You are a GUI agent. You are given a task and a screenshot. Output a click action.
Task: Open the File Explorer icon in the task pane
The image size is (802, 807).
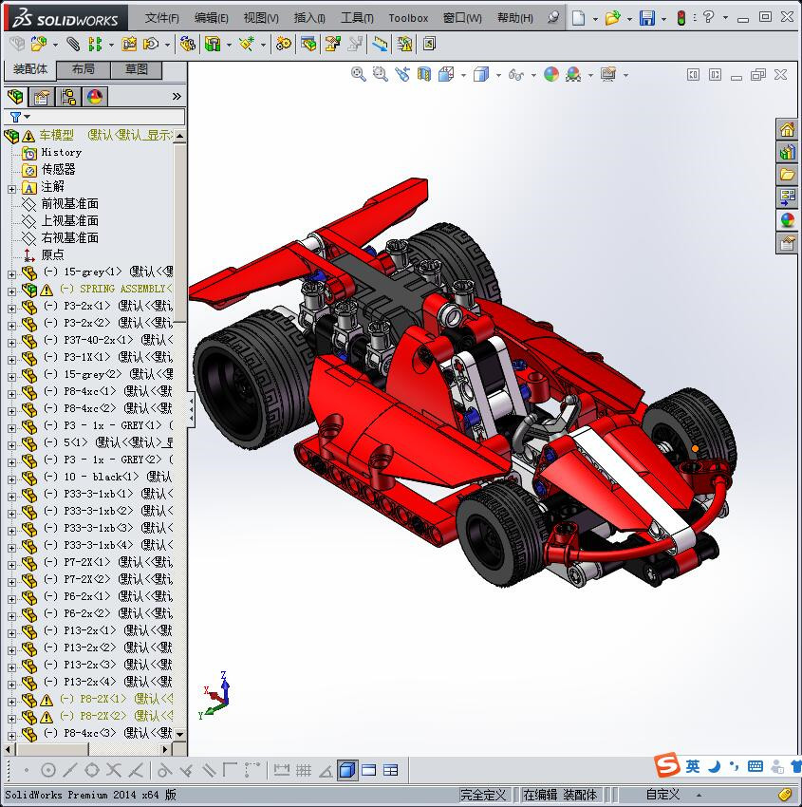click(x=786, y=174)
